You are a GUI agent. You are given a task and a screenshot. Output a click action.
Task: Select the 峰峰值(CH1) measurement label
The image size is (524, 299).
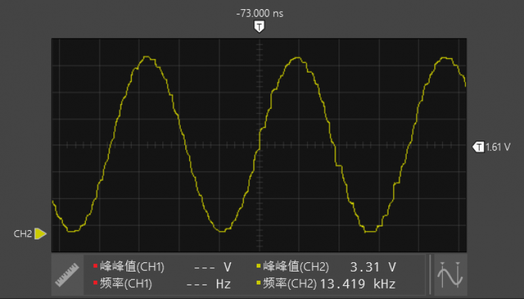[x=132, y=267]
